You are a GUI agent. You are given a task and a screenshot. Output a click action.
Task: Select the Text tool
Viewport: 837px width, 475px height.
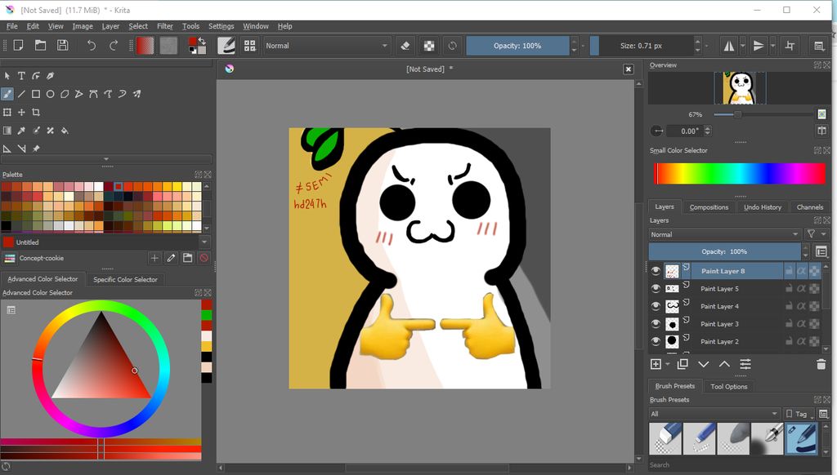(x=21, y=76)
